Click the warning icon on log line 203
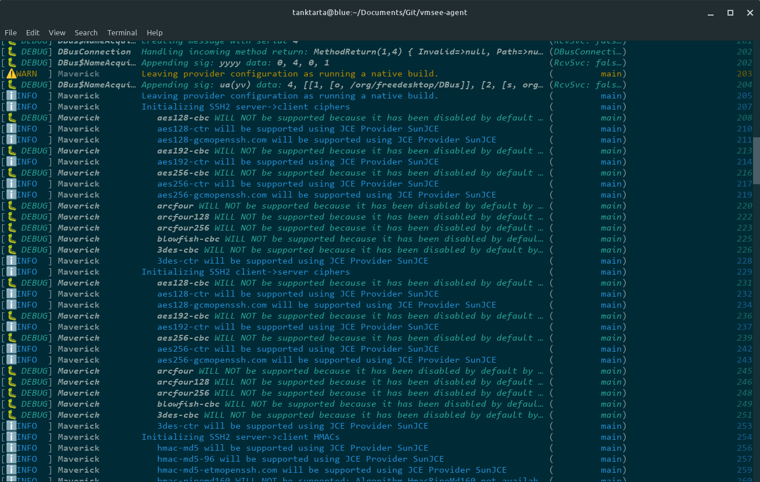 click(x=11, y=74)
